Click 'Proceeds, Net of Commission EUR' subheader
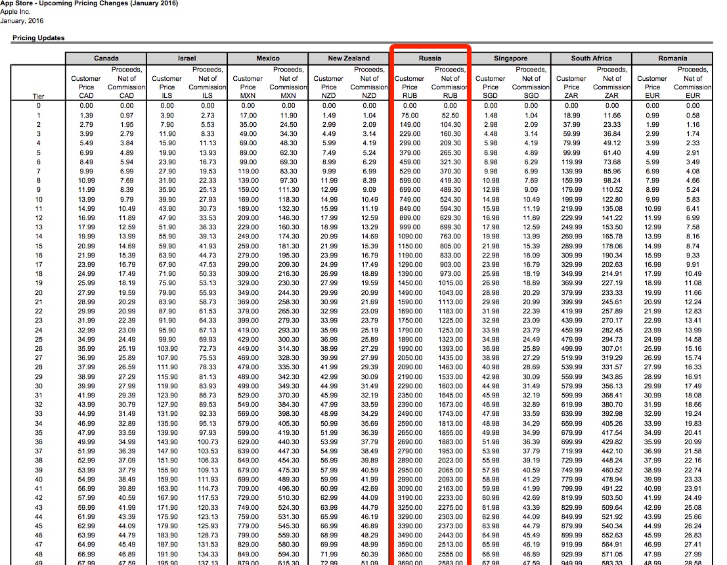The height and width of the screenshot is (565, 727). pyautogui.click(x=693, y=83)
